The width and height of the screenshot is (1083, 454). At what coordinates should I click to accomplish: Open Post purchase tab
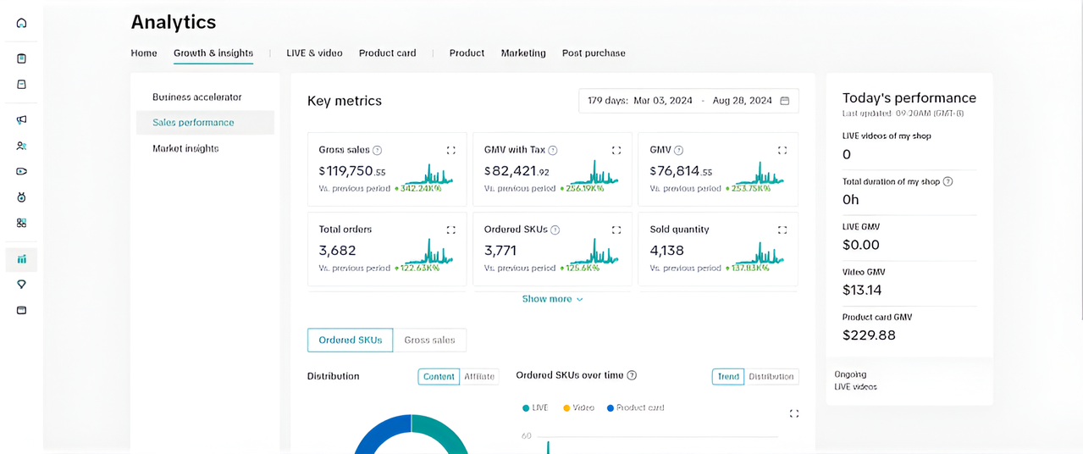(594, 53)
